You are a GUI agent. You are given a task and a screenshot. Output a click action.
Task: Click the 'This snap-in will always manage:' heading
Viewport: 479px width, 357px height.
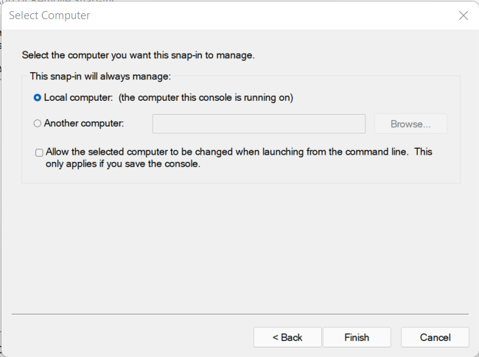coord(100,76)
